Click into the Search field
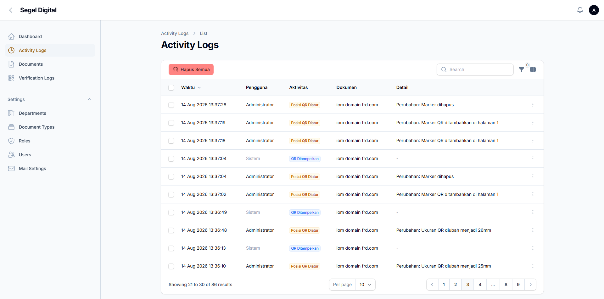Image resolution: width=604 pixels, height=299 pixels. point(475,69)
